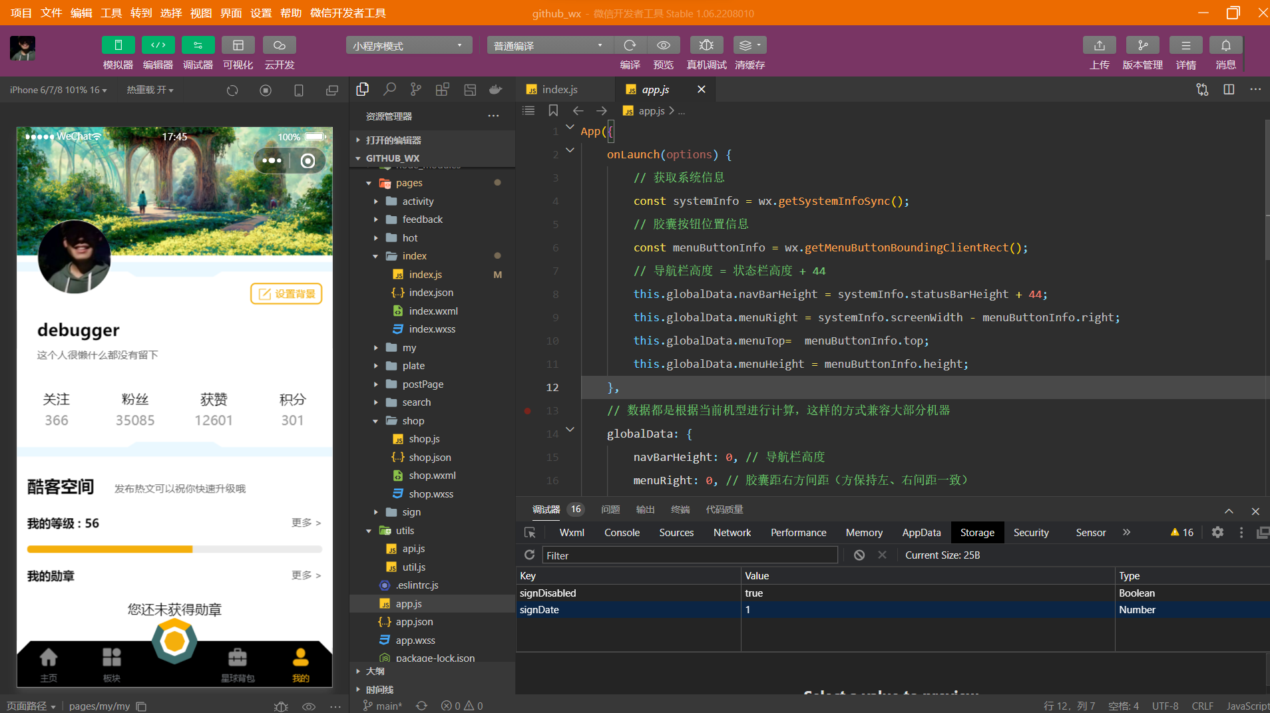The image size is (1270, 713).
Task: Toggle the simulator (模拟器) panel
Action: tap(118, 45)
